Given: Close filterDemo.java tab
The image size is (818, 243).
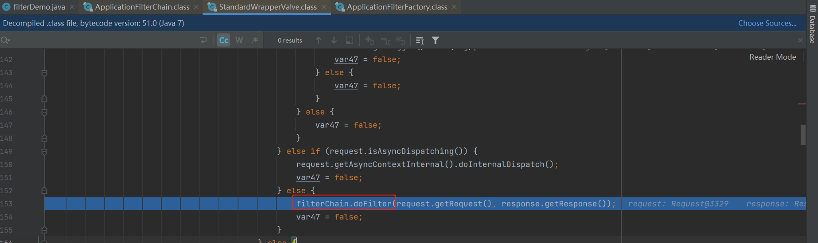Looking at the screenshot, I should point(72,7).
